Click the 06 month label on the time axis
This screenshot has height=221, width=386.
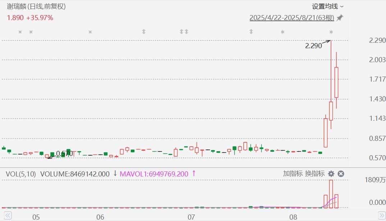click(100, 217)
